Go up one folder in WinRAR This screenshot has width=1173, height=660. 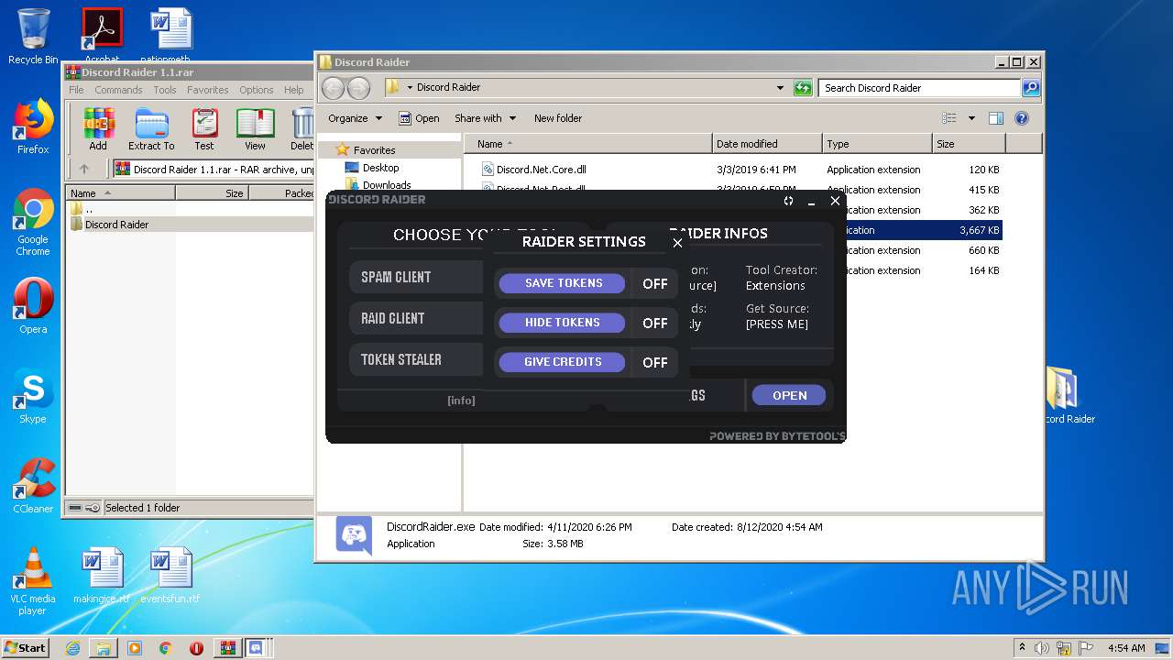click(x=84, y=169)
